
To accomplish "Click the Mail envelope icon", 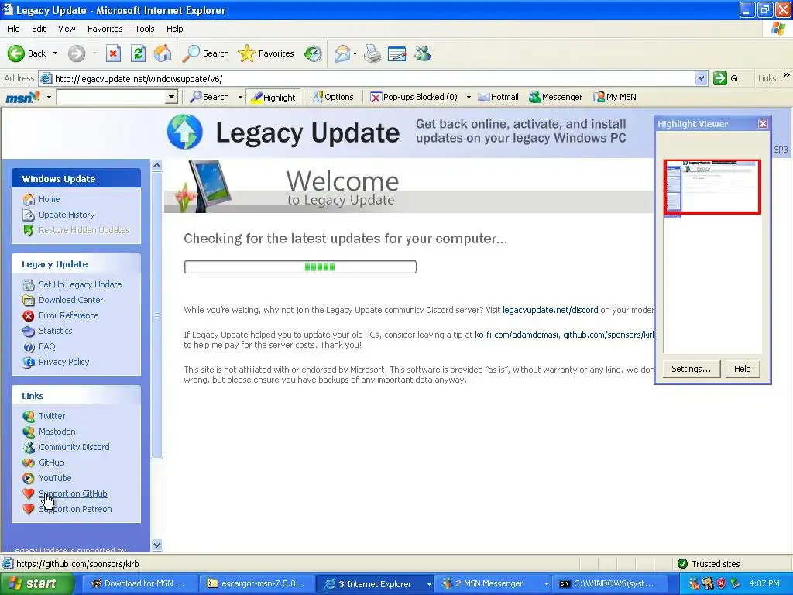I will coord(342,53).
